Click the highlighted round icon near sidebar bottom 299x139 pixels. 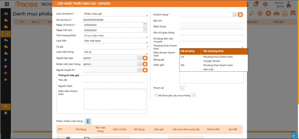6,107
